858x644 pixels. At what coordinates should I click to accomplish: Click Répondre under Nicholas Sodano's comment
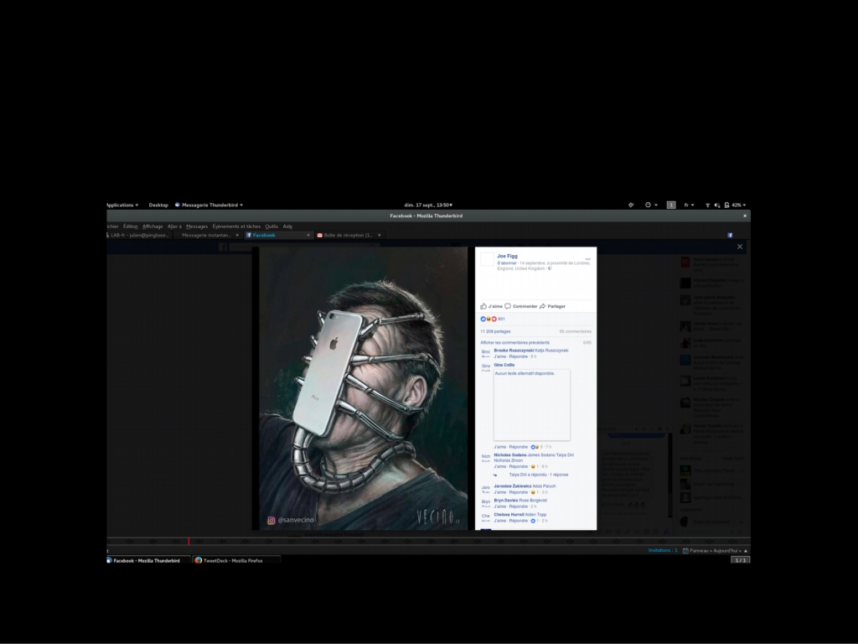[518, 466]
